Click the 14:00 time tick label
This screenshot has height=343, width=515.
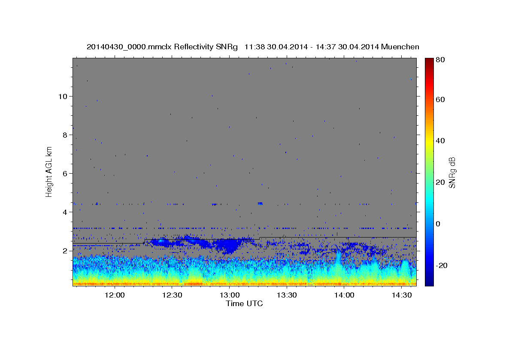click(344, 295)
